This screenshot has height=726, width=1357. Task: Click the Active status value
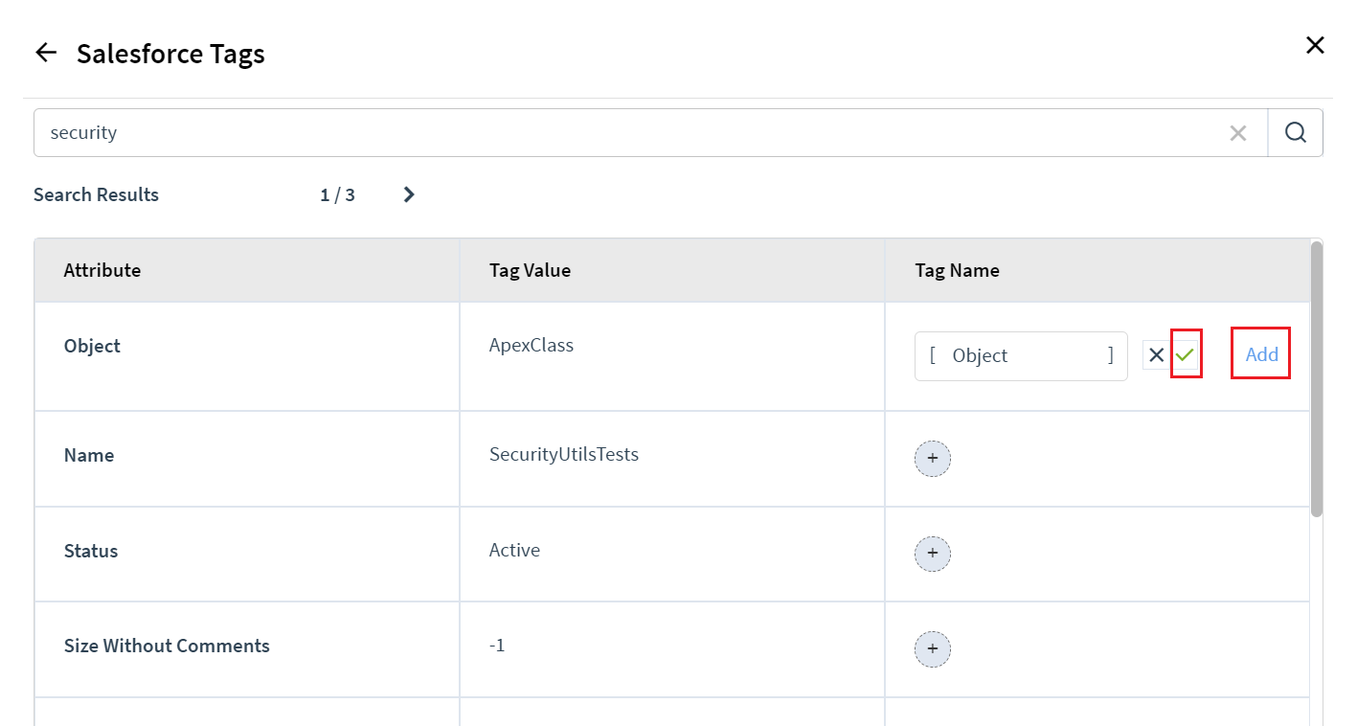(514, 550)
